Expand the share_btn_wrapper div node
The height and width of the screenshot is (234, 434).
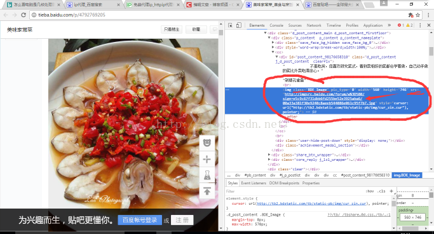coord(269,155)
